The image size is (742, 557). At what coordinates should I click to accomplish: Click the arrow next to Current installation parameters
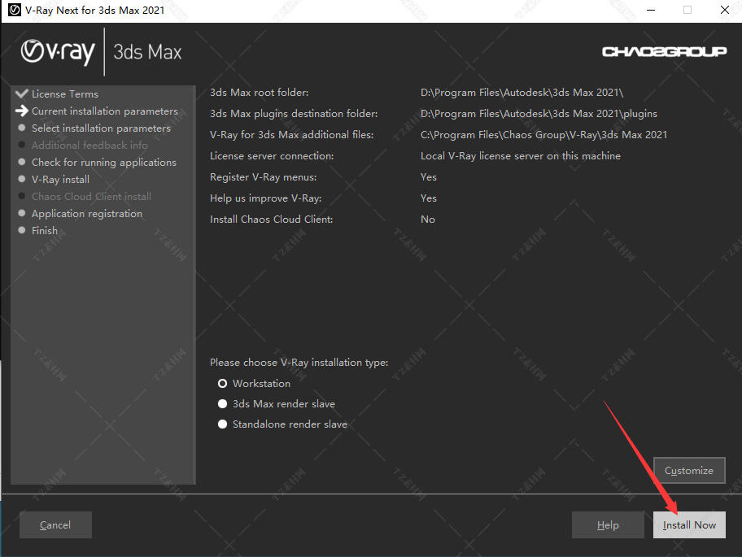22,111
